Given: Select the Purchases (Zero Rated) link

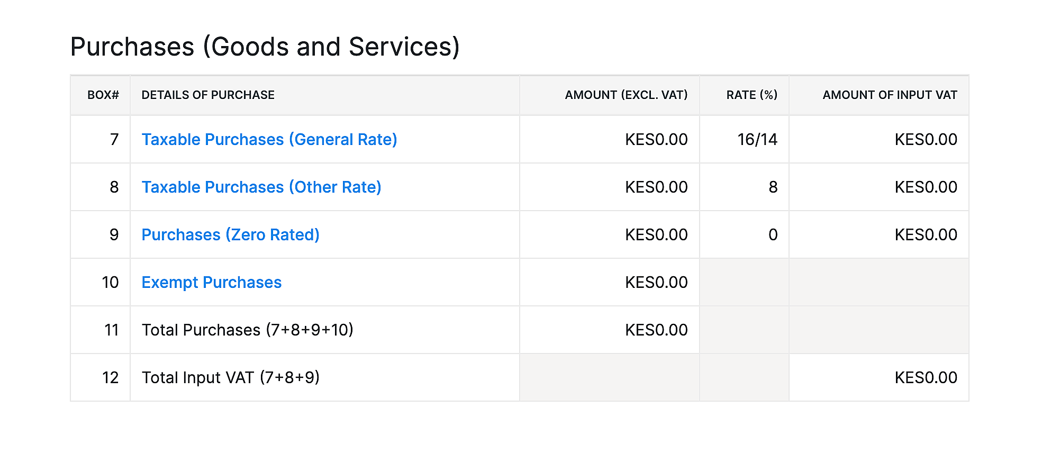Looking at the screenshot, I should click(x=230, y=234).
